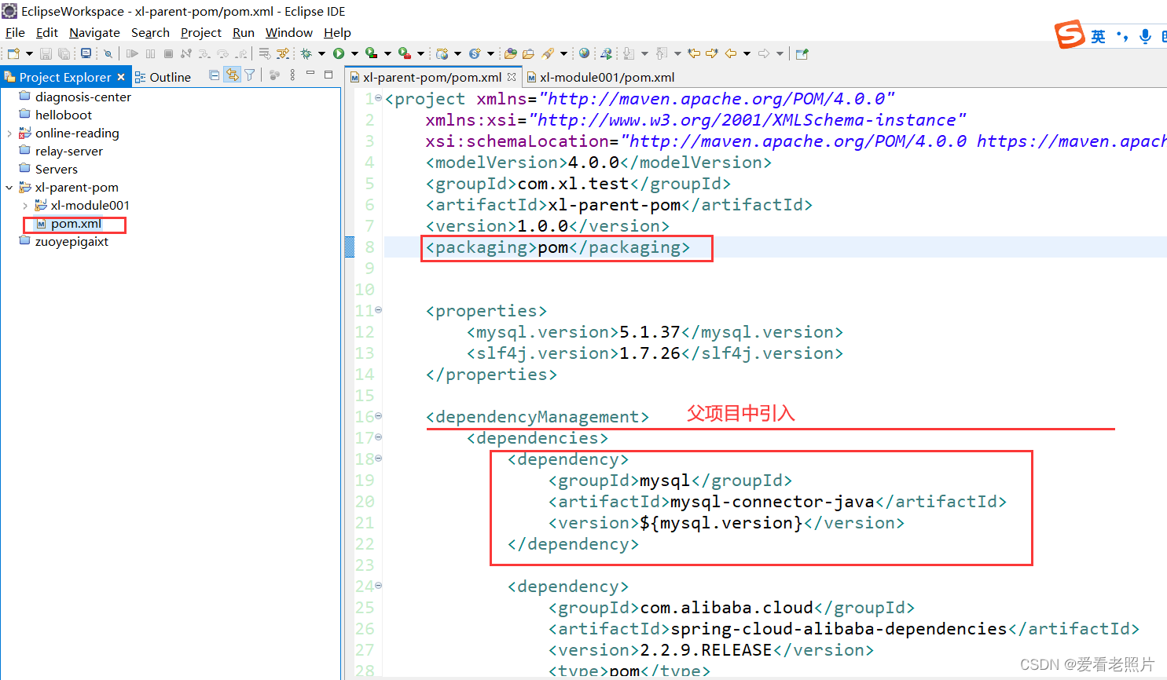1167x680 pixels.
Task: Open the Coverage dropdown arrow
Action: pos(387,53)
